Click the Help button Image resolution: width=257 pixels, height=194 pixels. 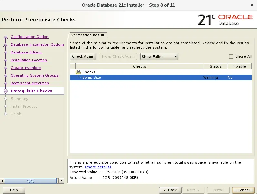[x=14, y=190]
